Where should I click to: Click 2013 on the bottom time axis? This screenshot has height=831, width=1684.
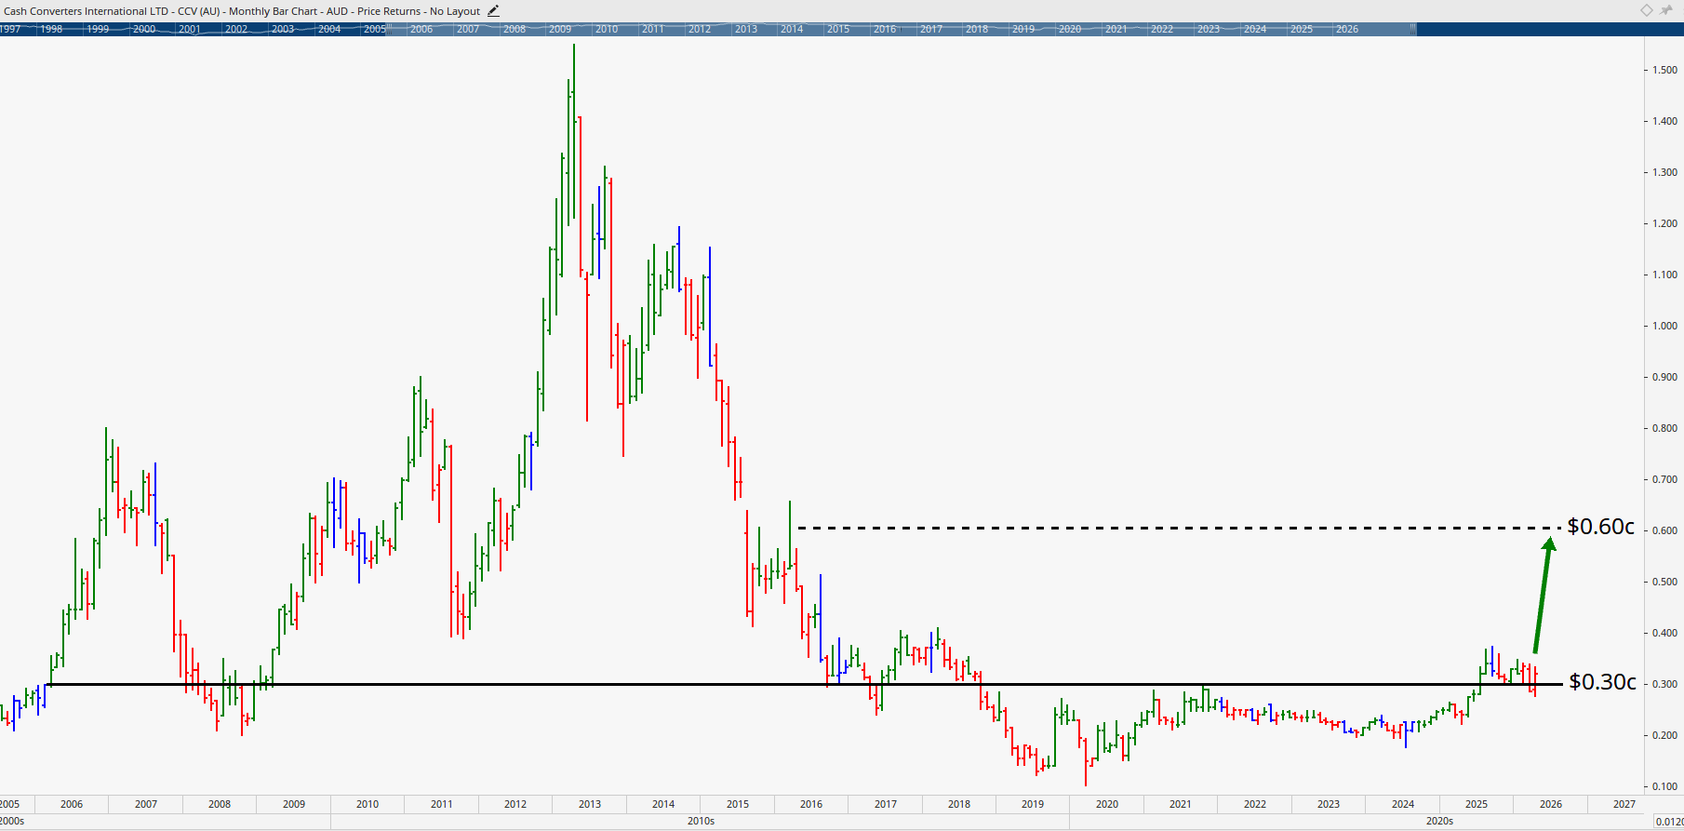pyautogui.click(x=590, y=804)
